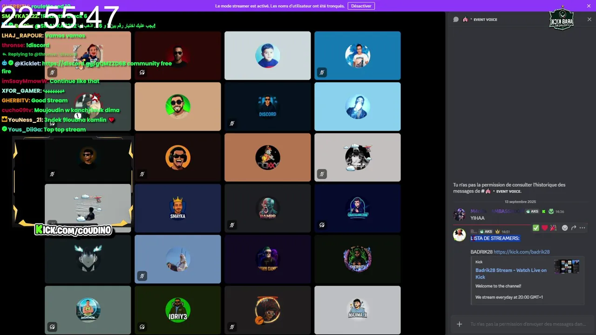The width and height of the screenshot is (596, 335).
Task: Add the red heart reaction to the message
Action: tap(545, 228)
